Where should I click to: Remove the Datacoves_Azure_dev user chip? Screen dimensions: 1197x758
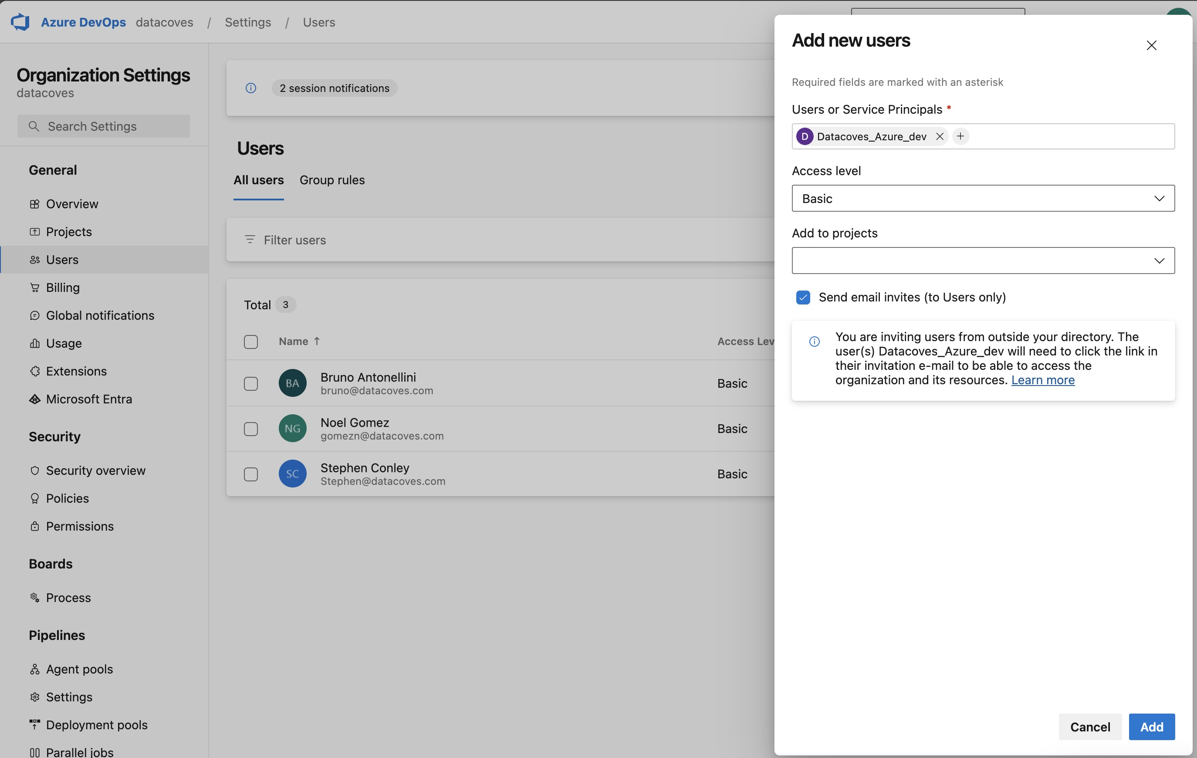tap(940, 136)
